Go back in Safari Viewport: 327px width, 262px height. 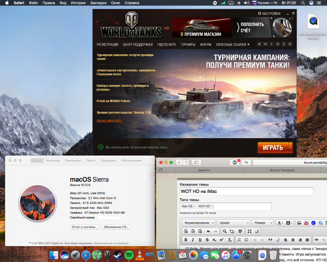tap(179, 162)
